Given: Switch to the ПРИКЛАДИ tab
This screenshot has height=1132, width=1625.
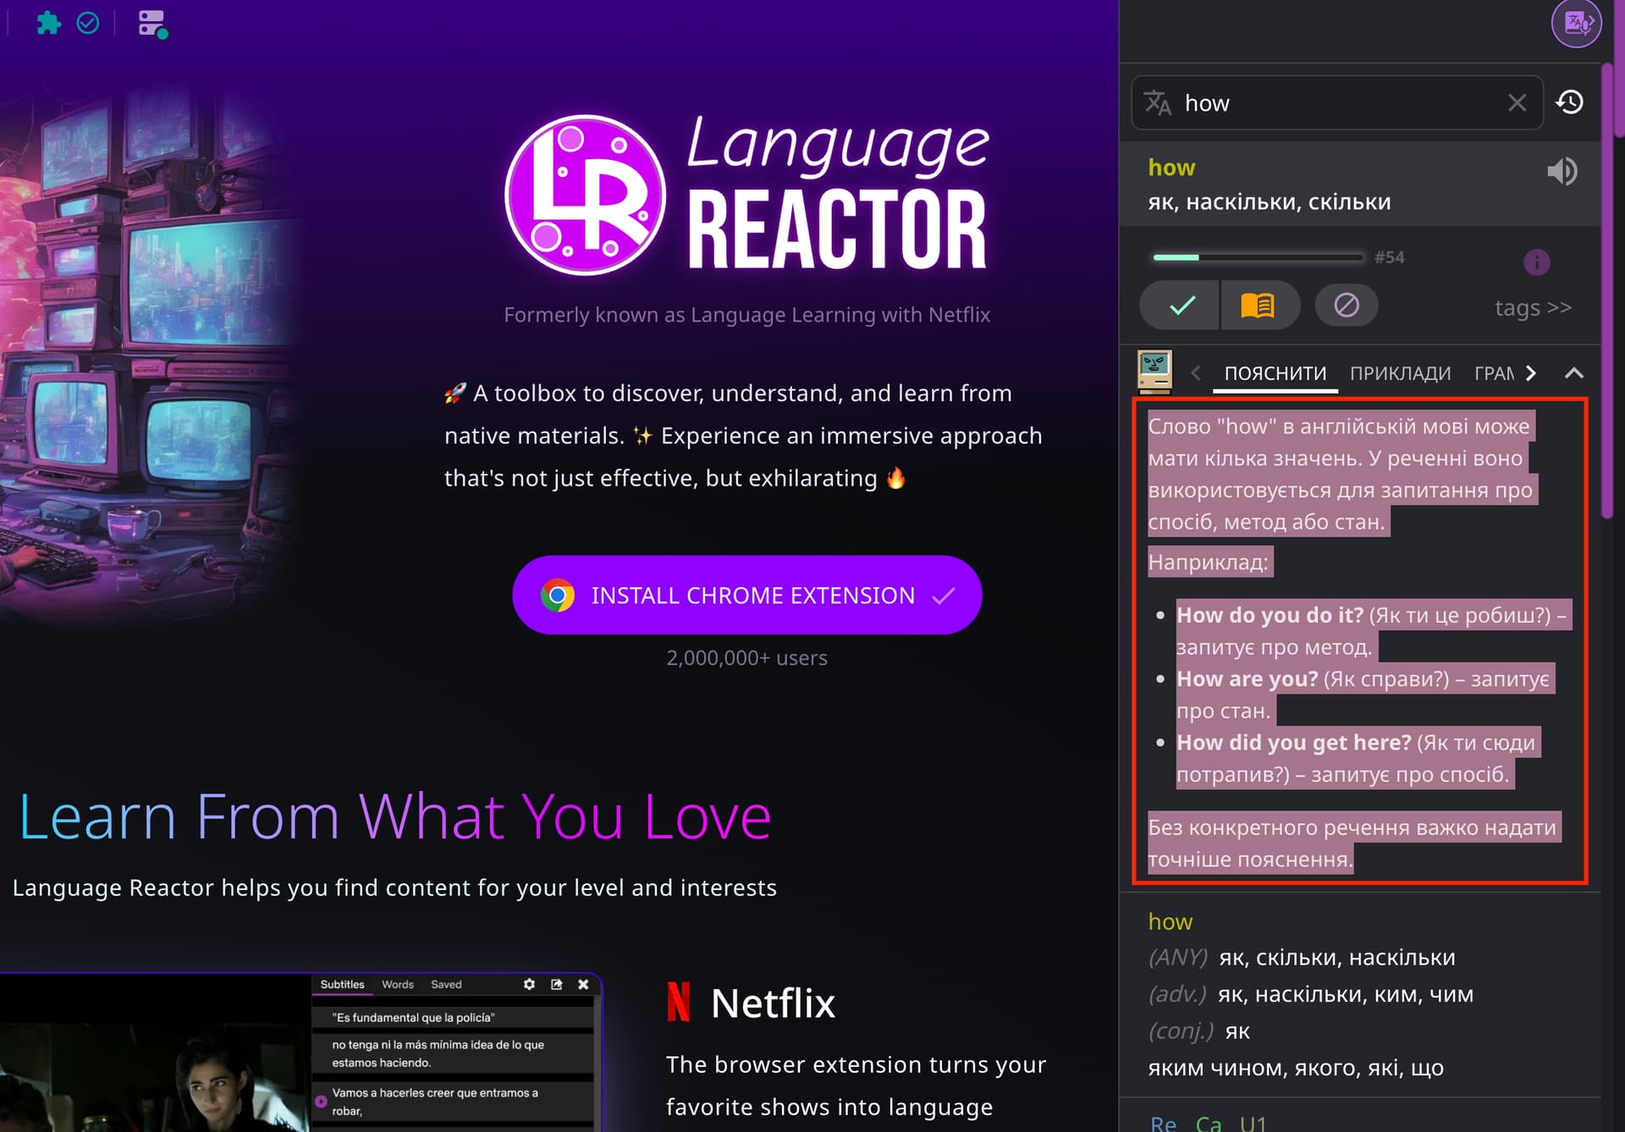Looking at the screenshot, I should click(1400, 373).
